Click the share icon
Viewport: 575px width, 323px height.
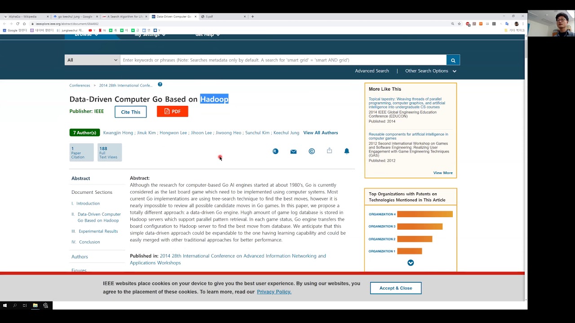pos(329,151)
